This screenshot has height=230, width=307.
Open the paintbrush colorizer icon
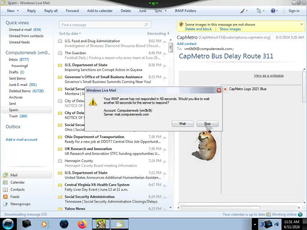click(242, 11)
